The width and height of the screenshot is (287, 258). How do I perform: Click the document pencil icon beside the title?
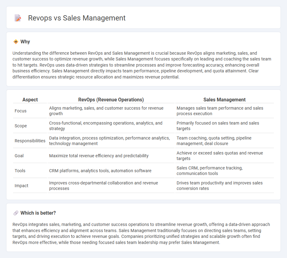tap(18, 18)
